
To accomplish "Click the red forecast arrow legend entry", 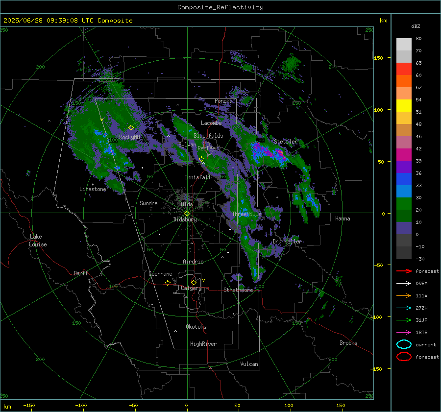I will [x=404, y=271].
